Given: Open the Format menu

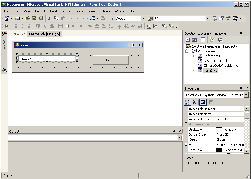Looking at the screenshot, I should pos(92,11).
